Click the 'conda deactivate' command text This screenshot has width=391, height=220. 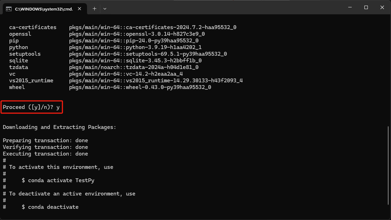53,207
